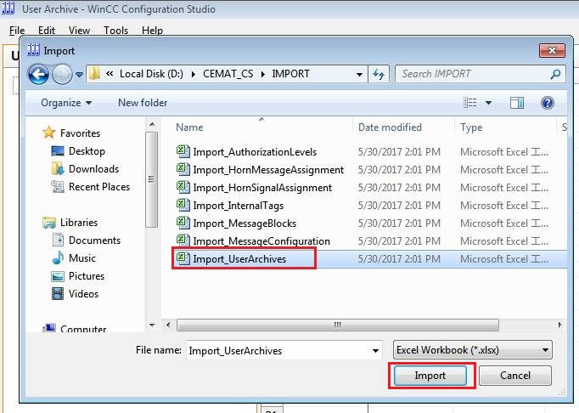
Task: Toggle the preview pane icon
Action: [x=516, y=103]
